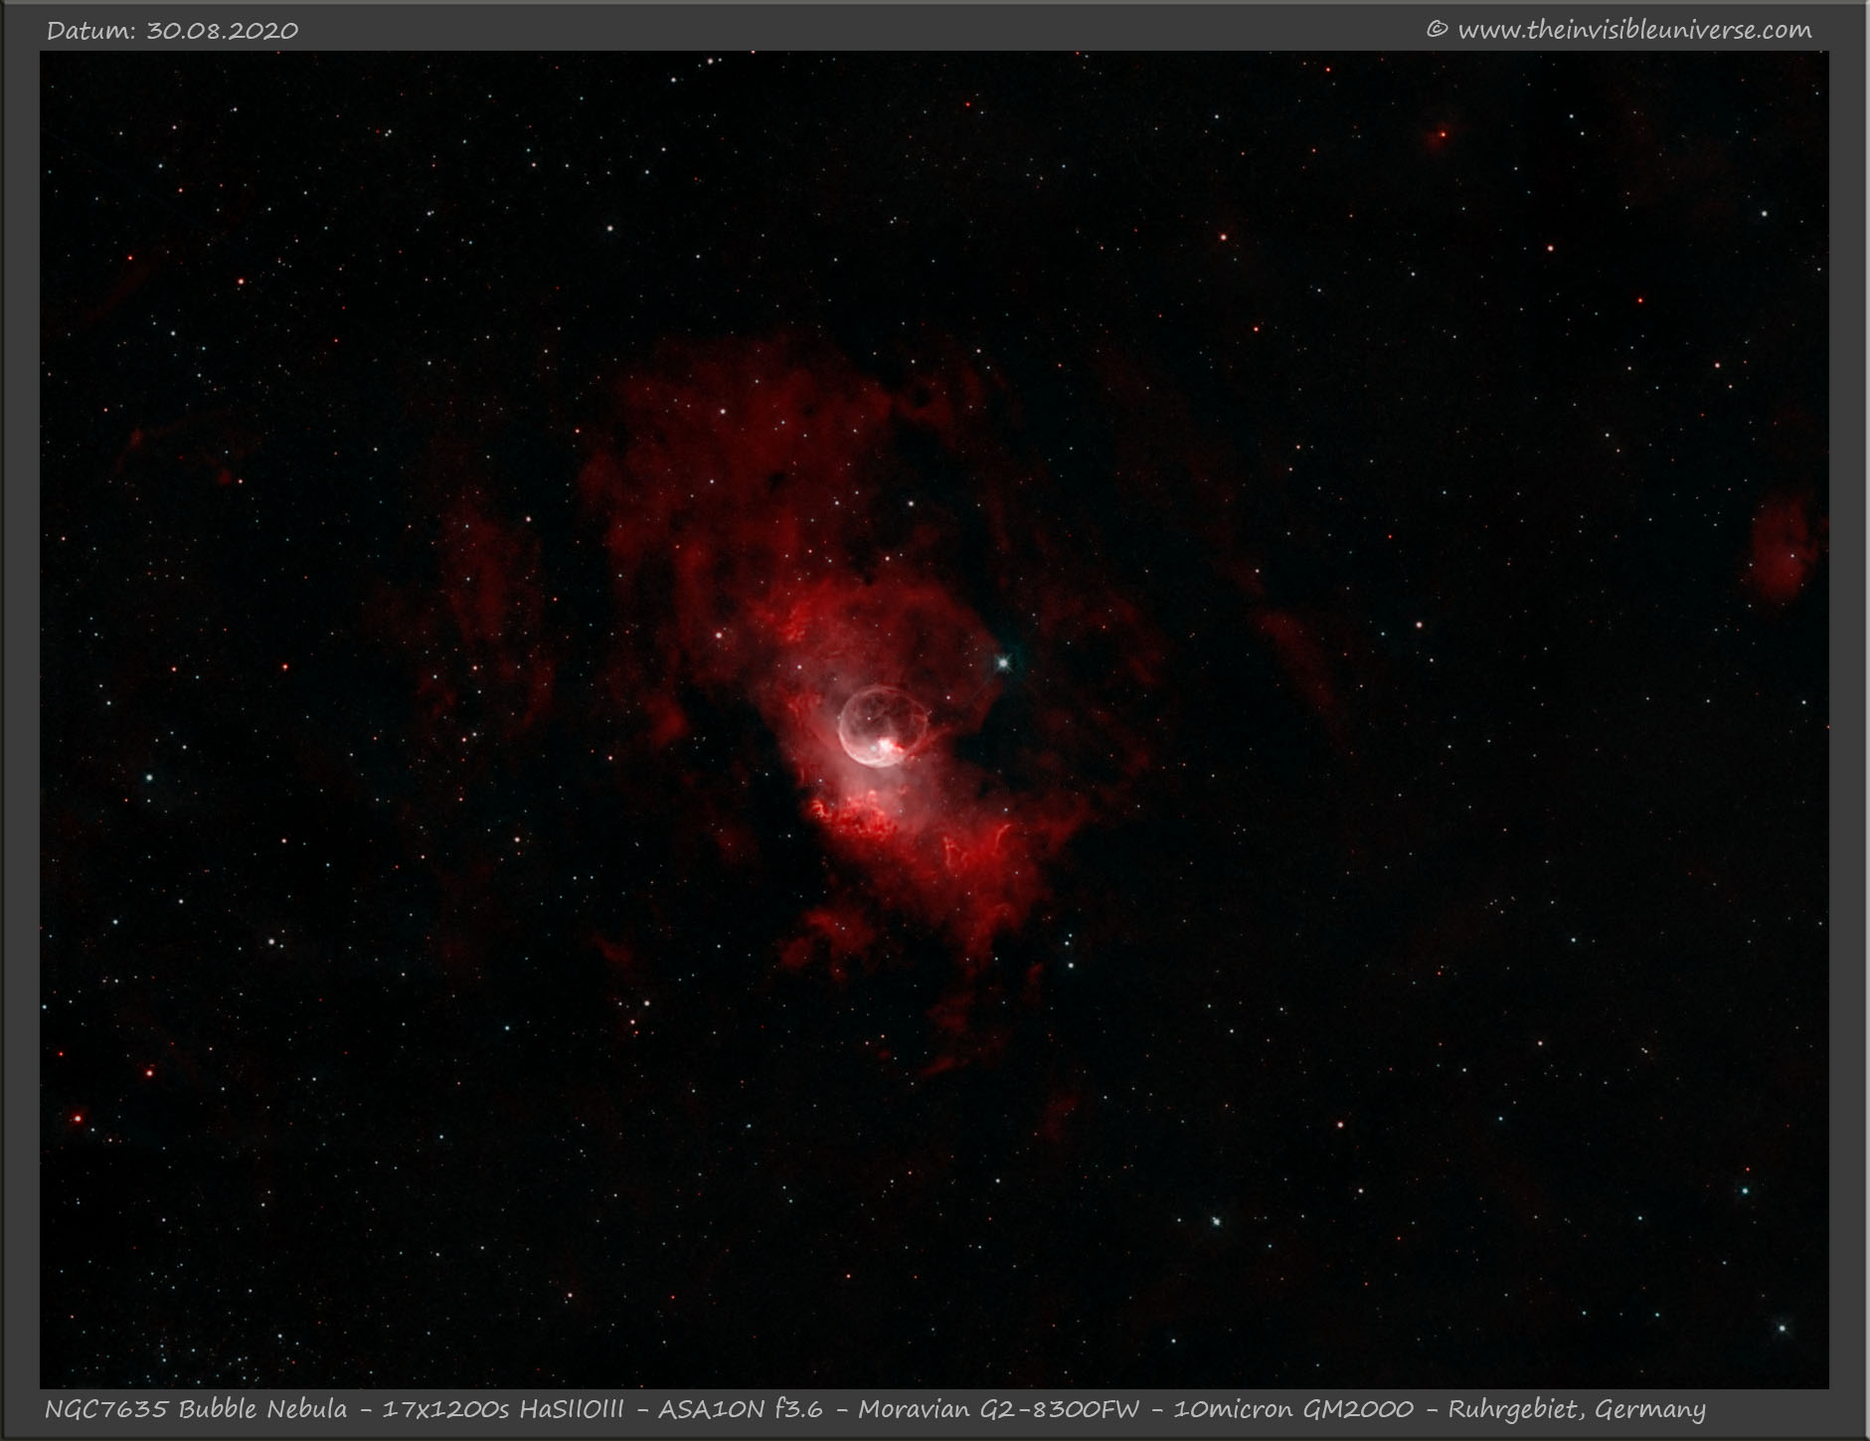Click the fuzzy red star in the upper right

(x=1441, y=134)
